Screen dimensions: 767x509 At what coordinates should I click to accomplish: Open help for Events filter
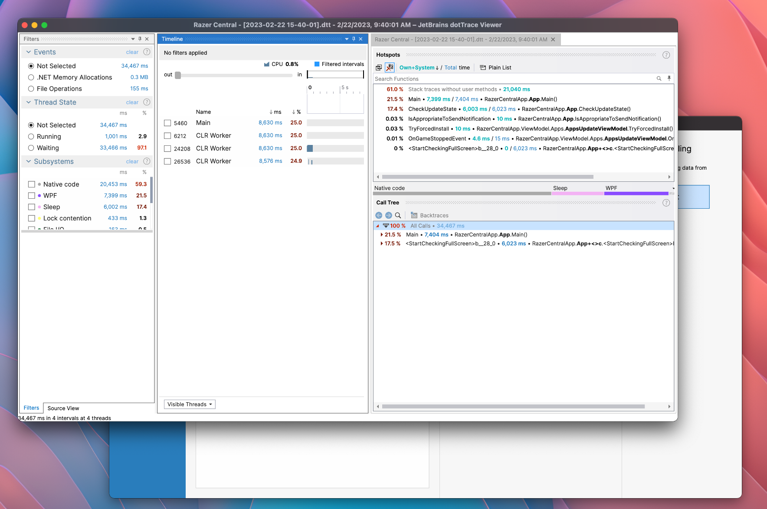tap(147, 52)
